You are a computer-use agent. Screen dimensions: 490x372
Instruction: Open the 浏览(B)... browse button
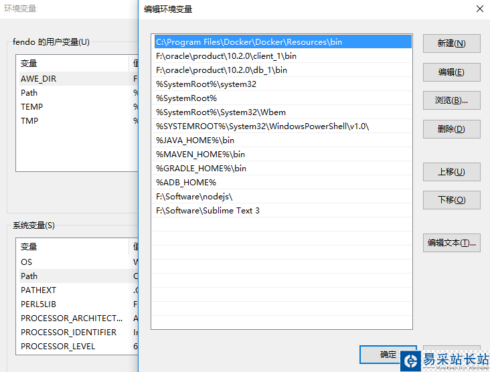click(451, 100)
